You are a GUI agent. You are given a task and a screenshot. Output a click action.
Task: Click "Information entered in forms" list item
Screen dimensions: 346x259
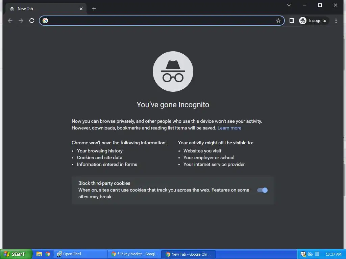click(x=107, y=164)
